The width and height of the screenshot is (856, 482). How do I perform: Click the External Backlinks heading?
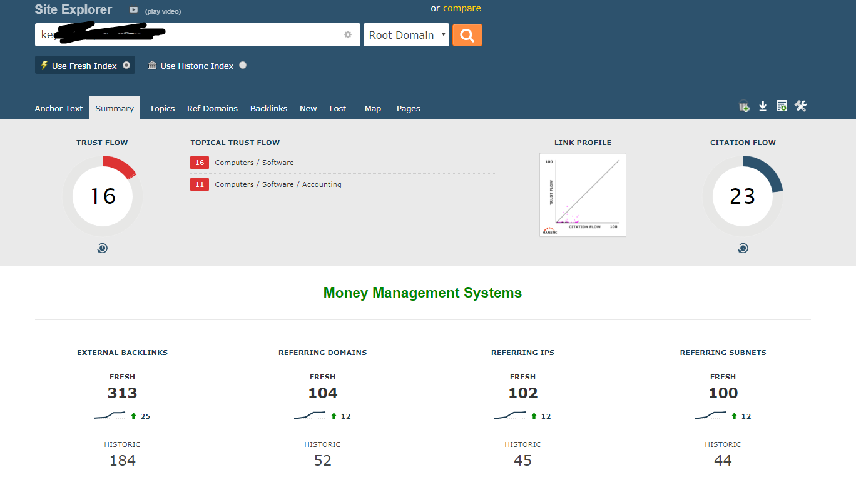[x=123, y=353]
